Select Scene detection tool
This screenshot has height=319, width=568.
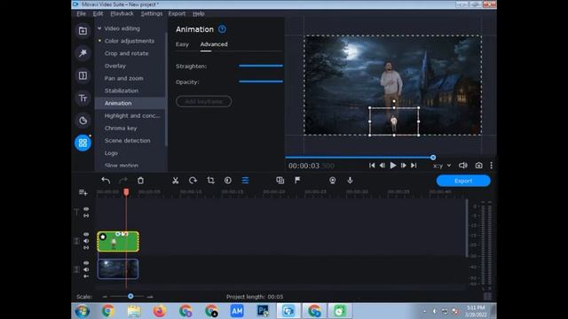point(127,140)
